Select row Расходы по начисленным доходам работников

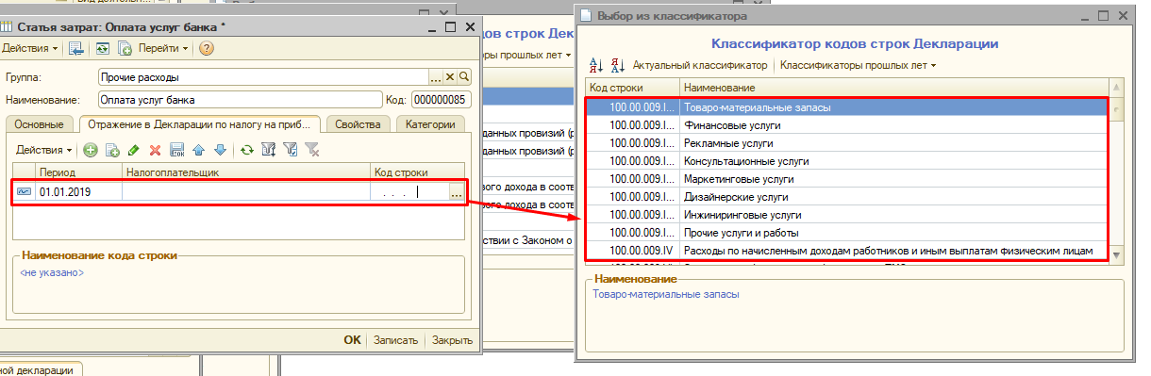848,250
